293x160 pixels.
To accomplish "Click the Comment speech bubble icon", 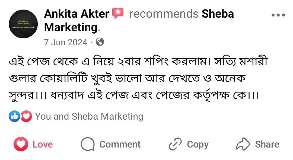I will (88, 144).
